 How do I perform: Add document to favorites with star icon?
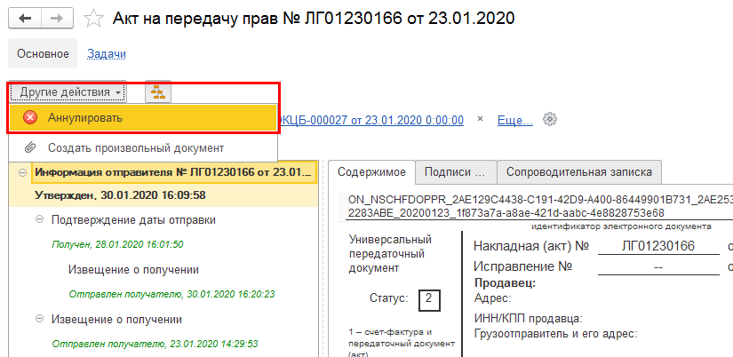(93, 19)
